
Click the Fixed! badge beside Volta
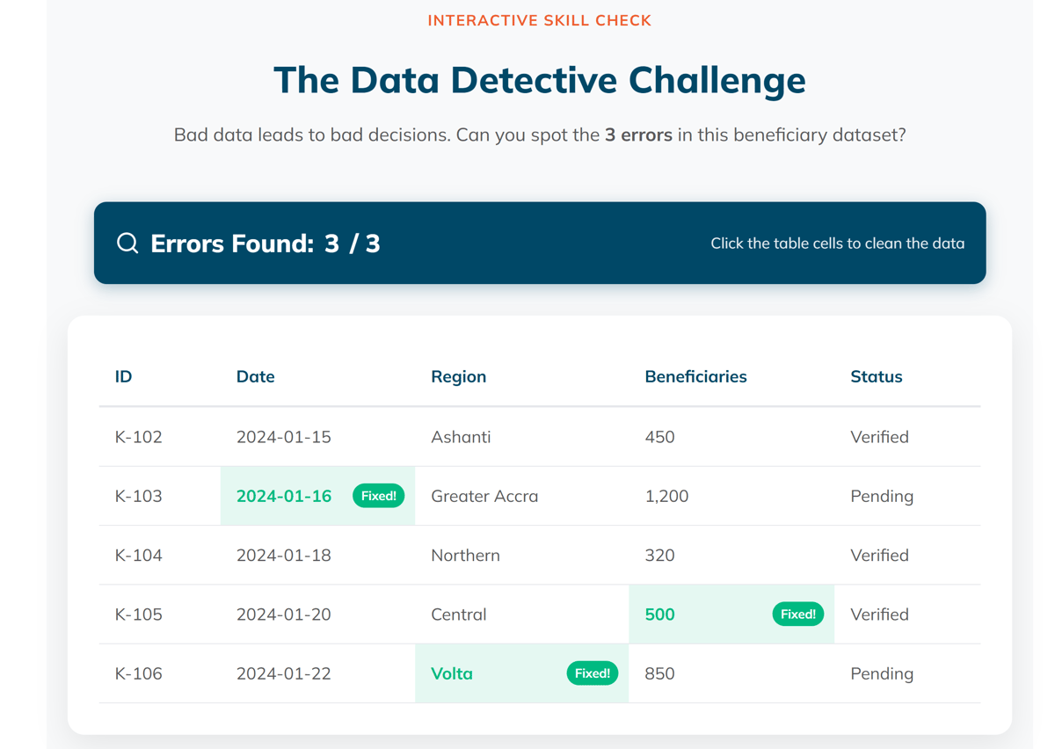click(592, 673)
